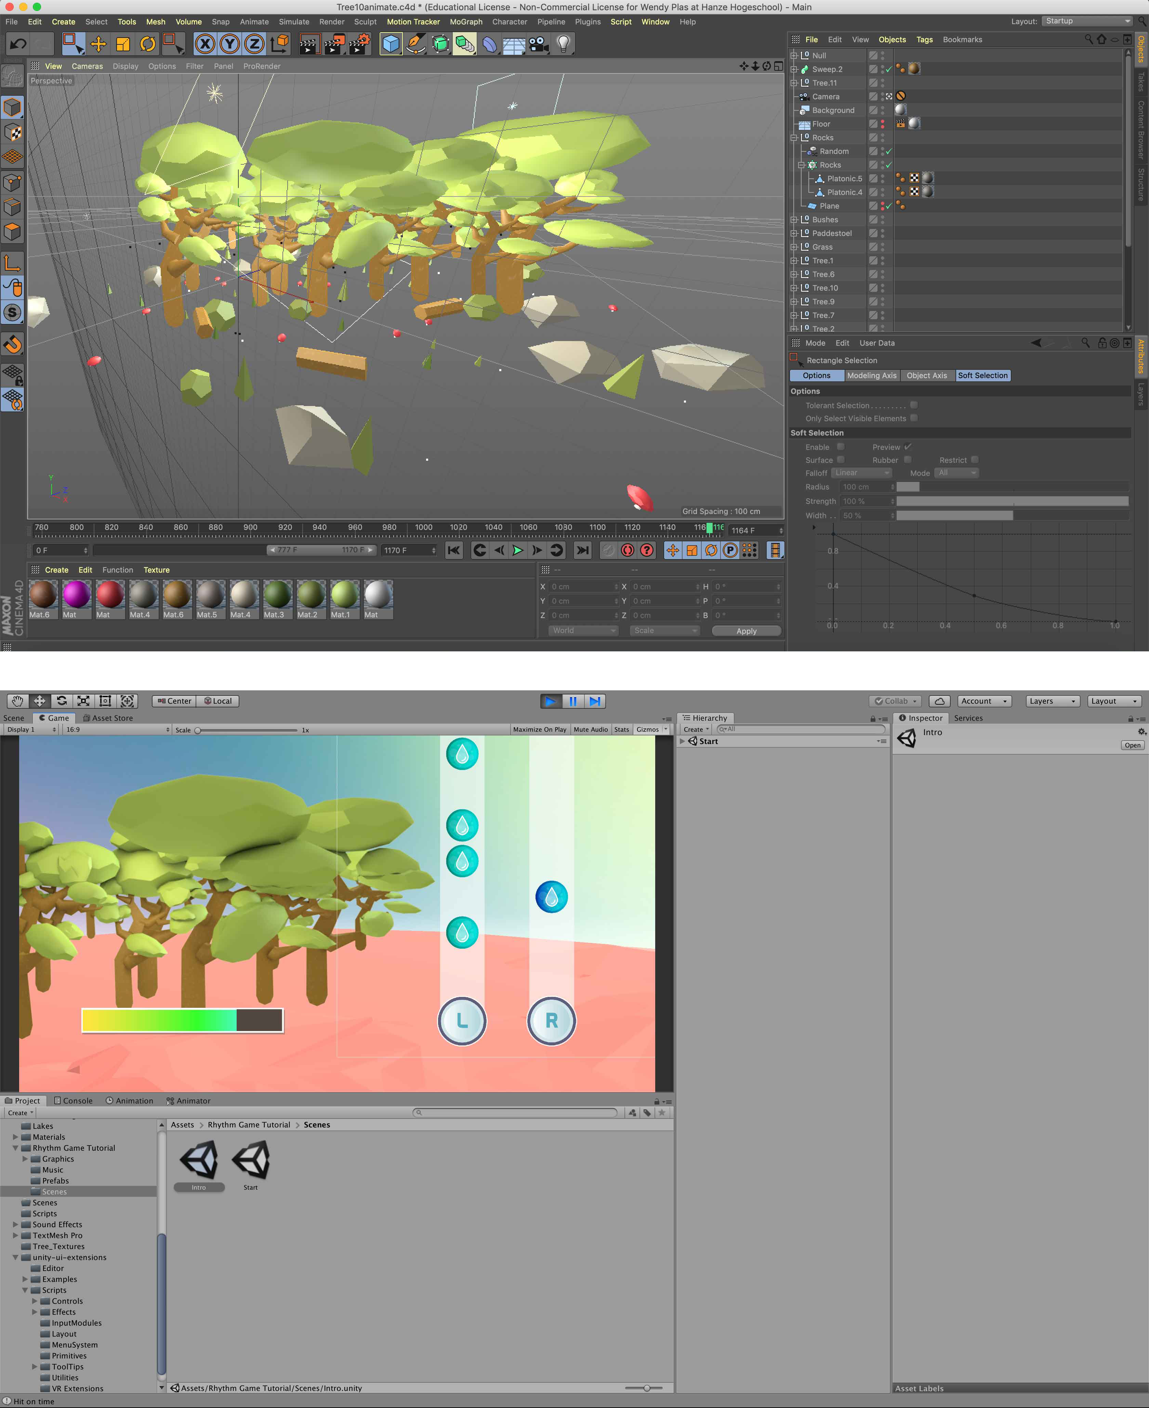The width and height of the screenshot is (1149, 1408).
Task: Open the Unity Layers dropdown
Action: (x=1053, y=701)
